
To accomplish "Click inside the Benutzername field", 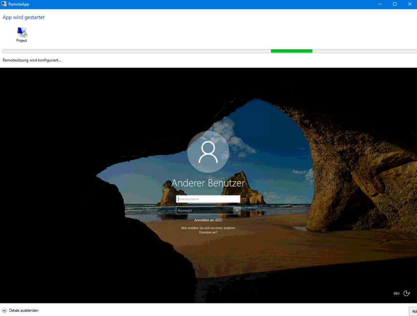I will 208,199.
